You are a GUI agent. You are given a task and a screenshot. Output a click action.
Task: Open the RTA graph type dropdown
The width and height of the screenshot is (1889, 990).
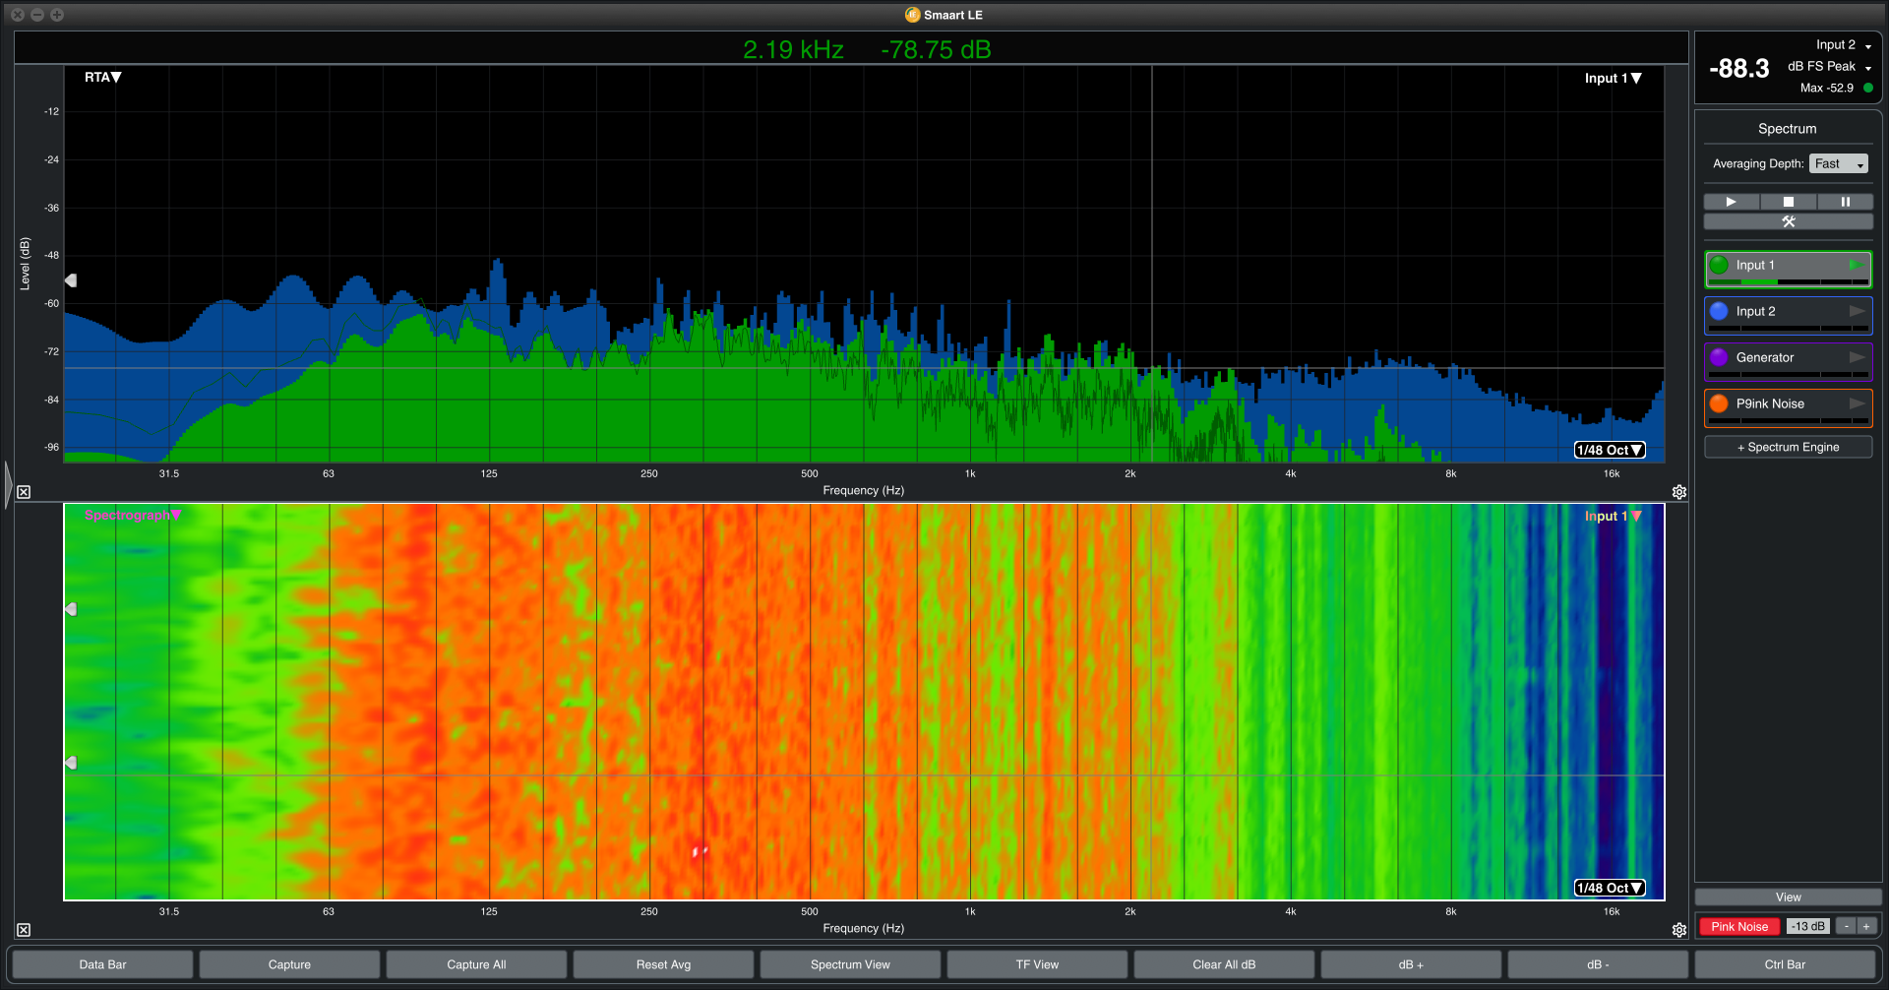102,77
